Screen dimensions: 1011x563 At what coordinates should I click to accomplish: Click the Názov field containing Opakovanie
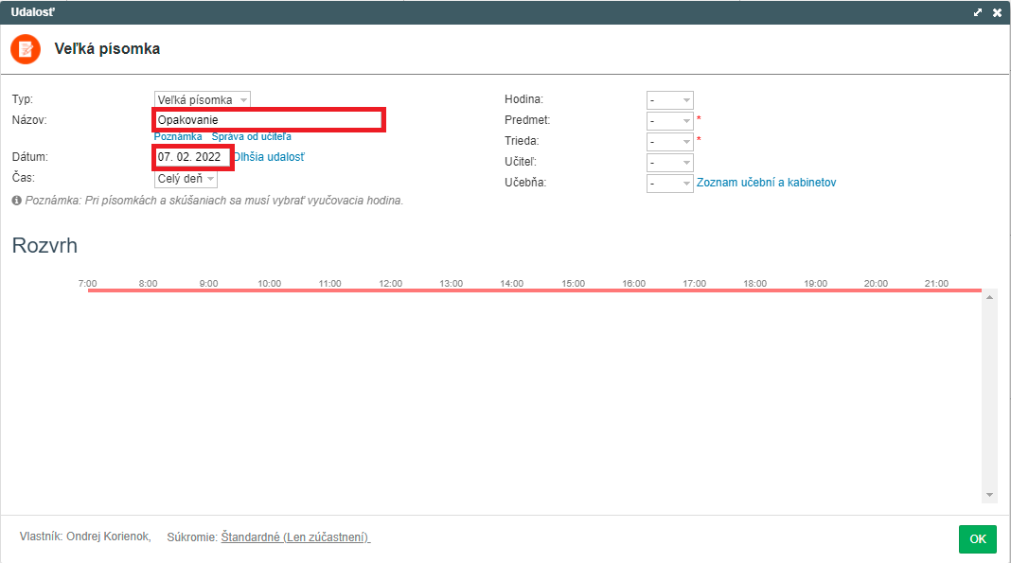(x=269, y=120)
